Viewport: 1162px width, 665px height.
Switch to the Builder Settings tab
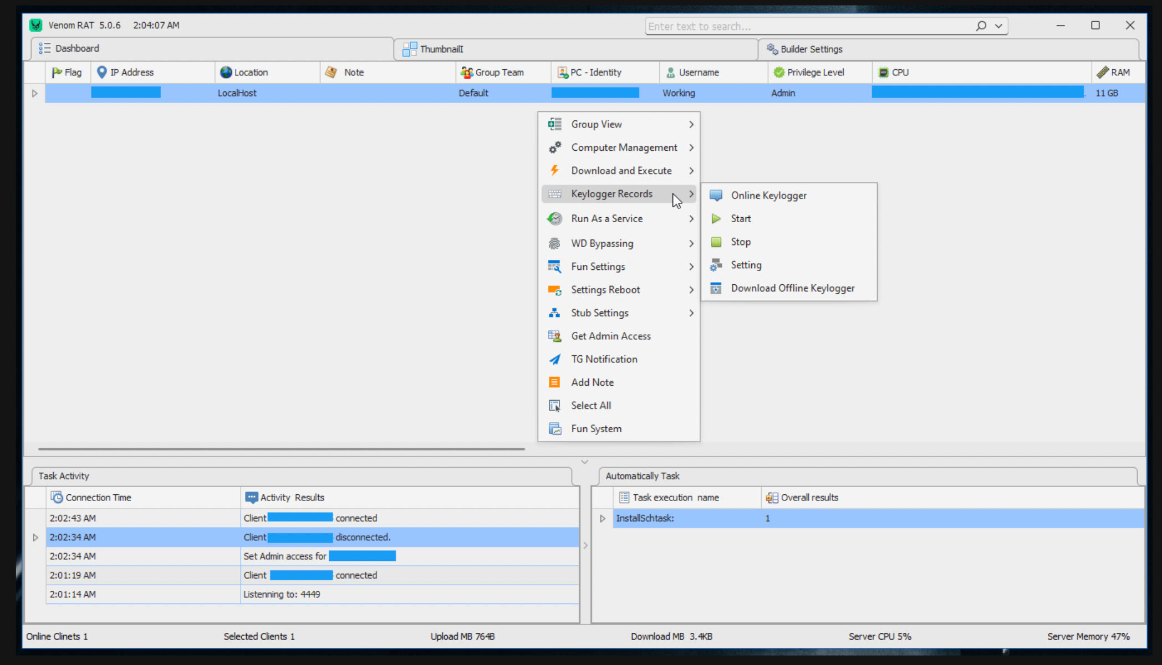[811, 49]
